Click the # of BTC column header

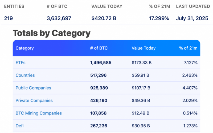point(99,48)
